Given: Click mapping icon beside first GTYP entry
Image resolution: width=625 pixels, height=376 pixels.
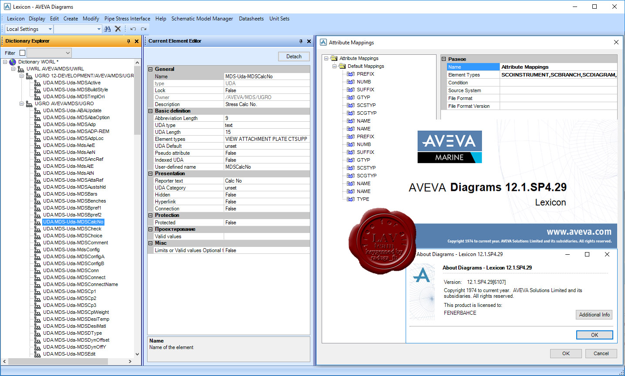Looking at the screenshot, I should (351, 97).
